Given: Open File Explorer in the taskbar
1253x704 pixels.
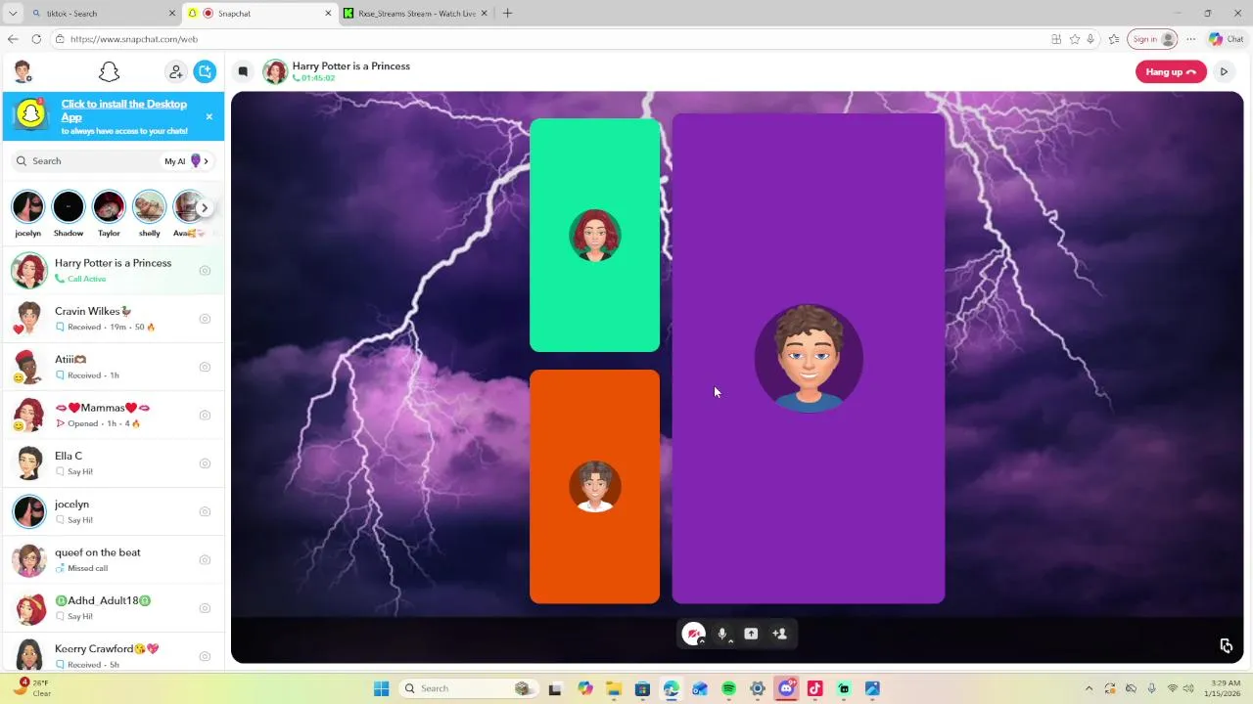Looking at the screenshot, I should click(x=613, y=688).
